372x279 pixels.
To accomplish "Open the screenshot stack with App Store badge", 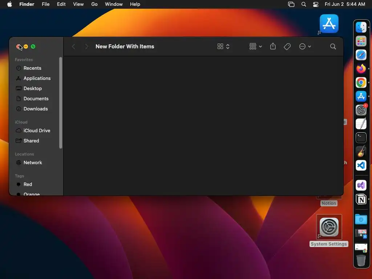I will coord(361,234).
